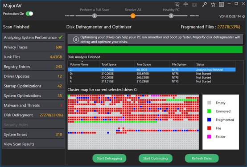Select the Resolve All step marker
This screenshot has height=167, width=247.
133,16
